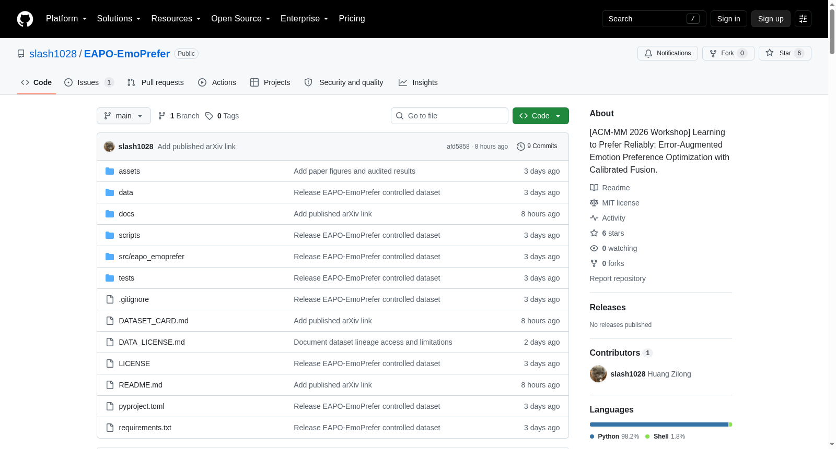Click the commit history clock icon
The width and height of the screenshot is (836, 449).
click(520, 147)
